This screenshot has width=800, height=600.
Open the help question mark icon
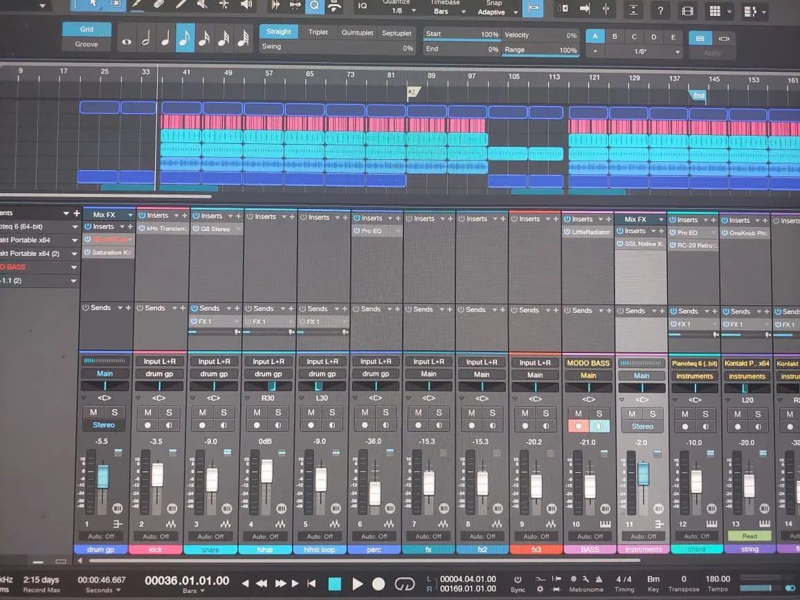click(x=660, y=10)
